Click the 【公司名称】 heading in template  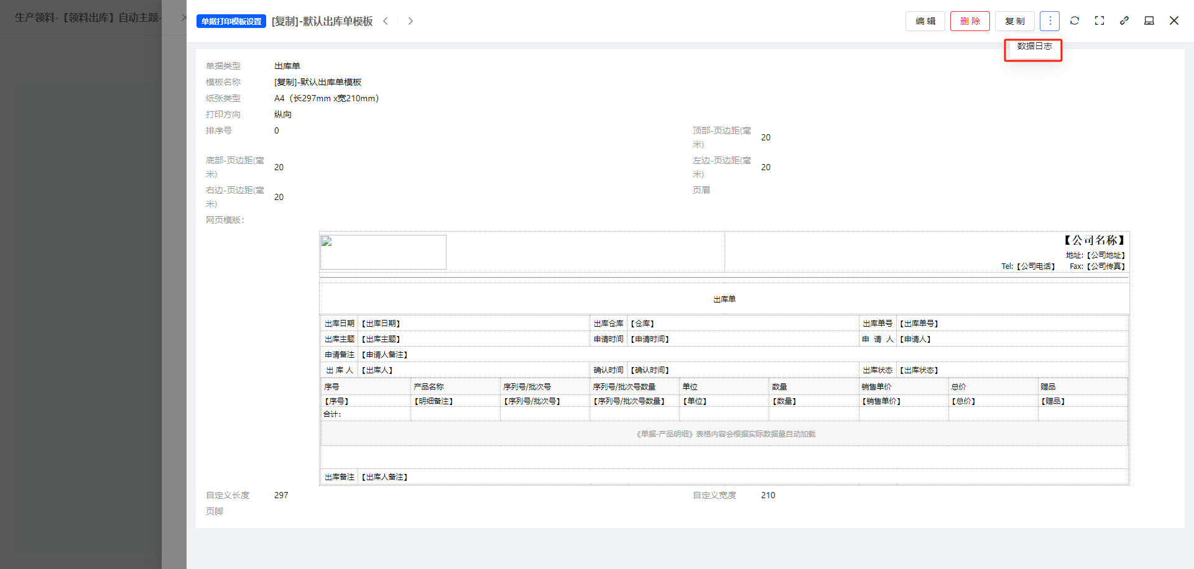click(1094, 240)
